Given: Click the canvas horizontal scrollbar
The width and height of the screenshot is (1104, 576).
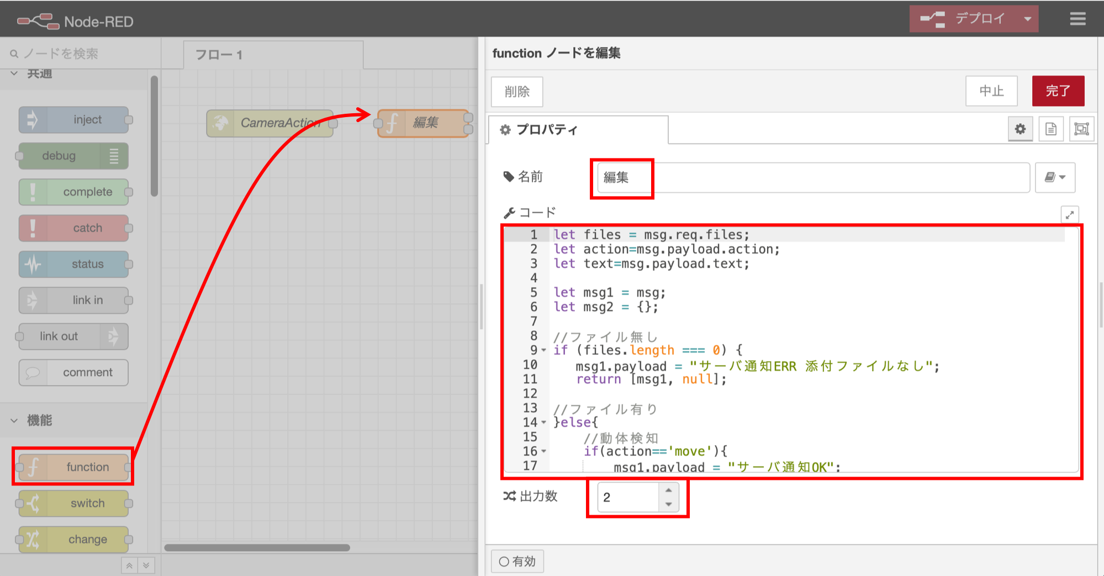Looking at the screenshot, I should point(257,548).
